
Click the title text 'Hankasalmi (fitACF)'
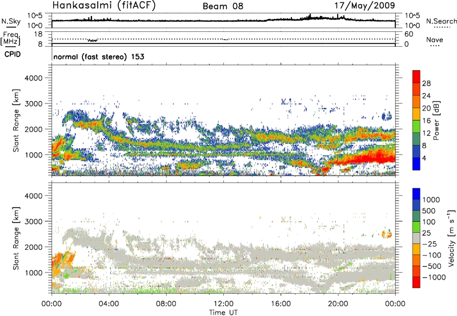tap(104, 6)
